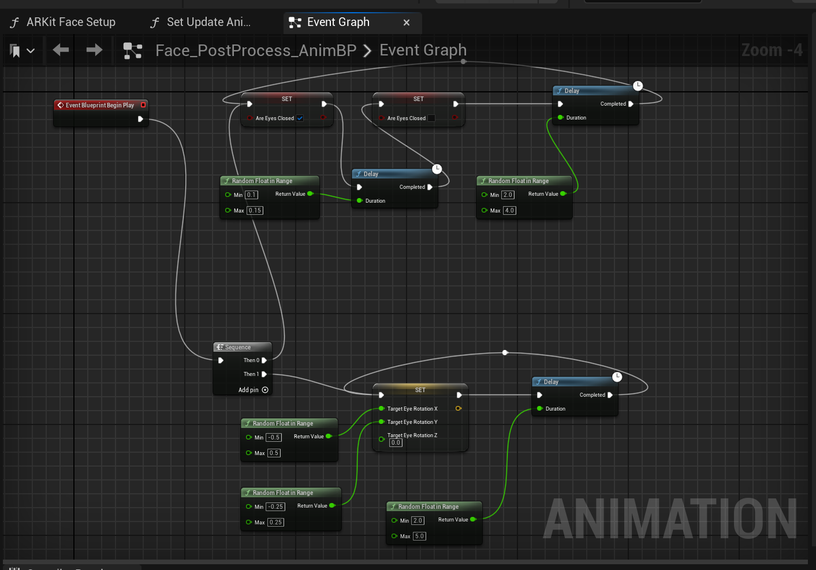Image resolution: width=816 pixels, height=570 pixels.
Task: Select the reroute node below the Event Graph breadcrumb
Action: (x=463, y=62)
